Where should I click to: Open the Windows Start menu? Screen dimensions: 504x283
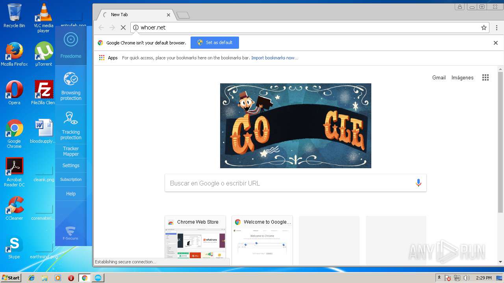point(11,277)
